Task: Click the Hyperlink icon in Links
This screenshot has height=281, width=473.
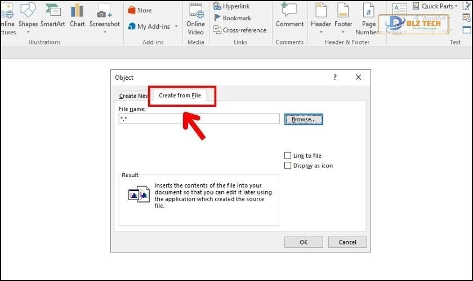Action: click(217, 6)
